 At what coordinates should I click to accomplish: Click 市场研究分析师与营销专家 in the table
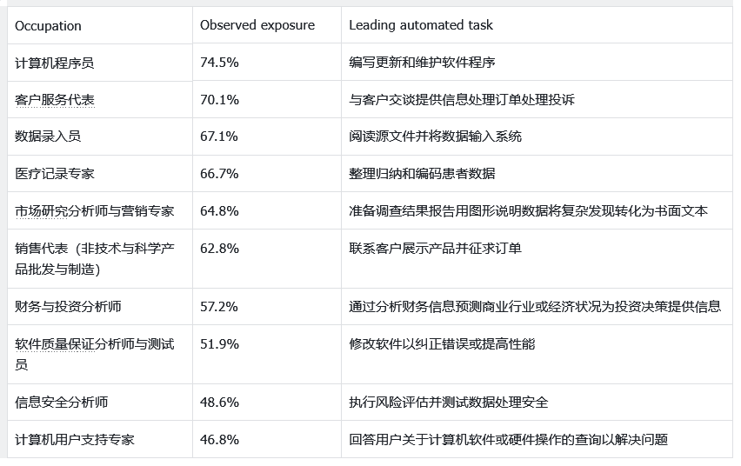(95, 210)
